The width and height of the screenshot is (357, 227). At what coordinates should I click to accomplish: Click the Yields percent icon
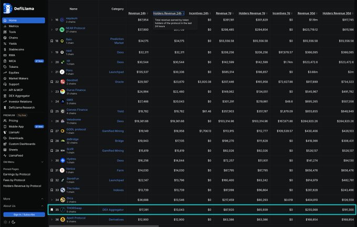tap(5, 44)
